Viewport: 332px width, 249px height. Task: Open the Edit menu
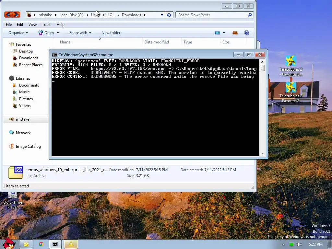click(20, 25)
